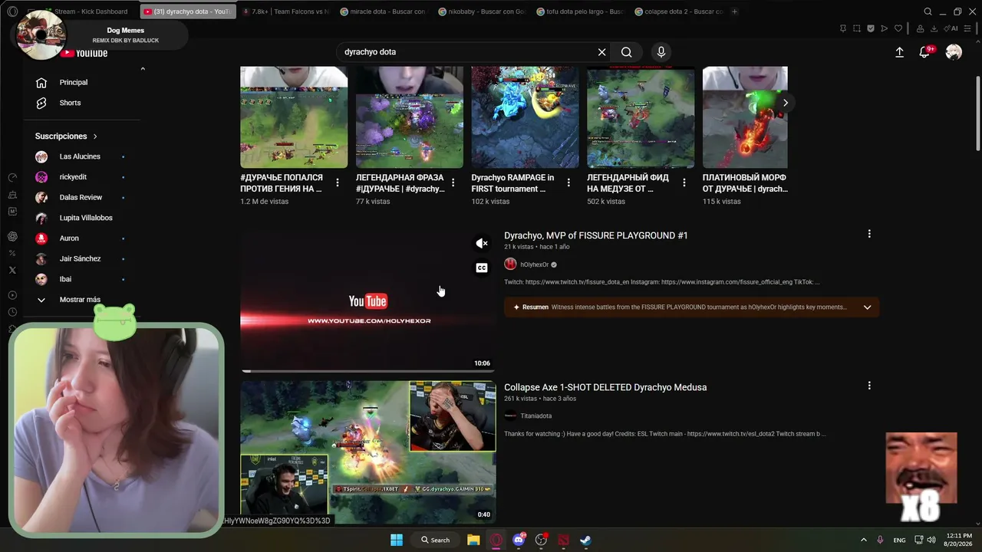The width and height of the screenshot is (982, 552).
Task: Open a new browser tab with plus button
Action: pyautogui.click(x=734, y=11)
